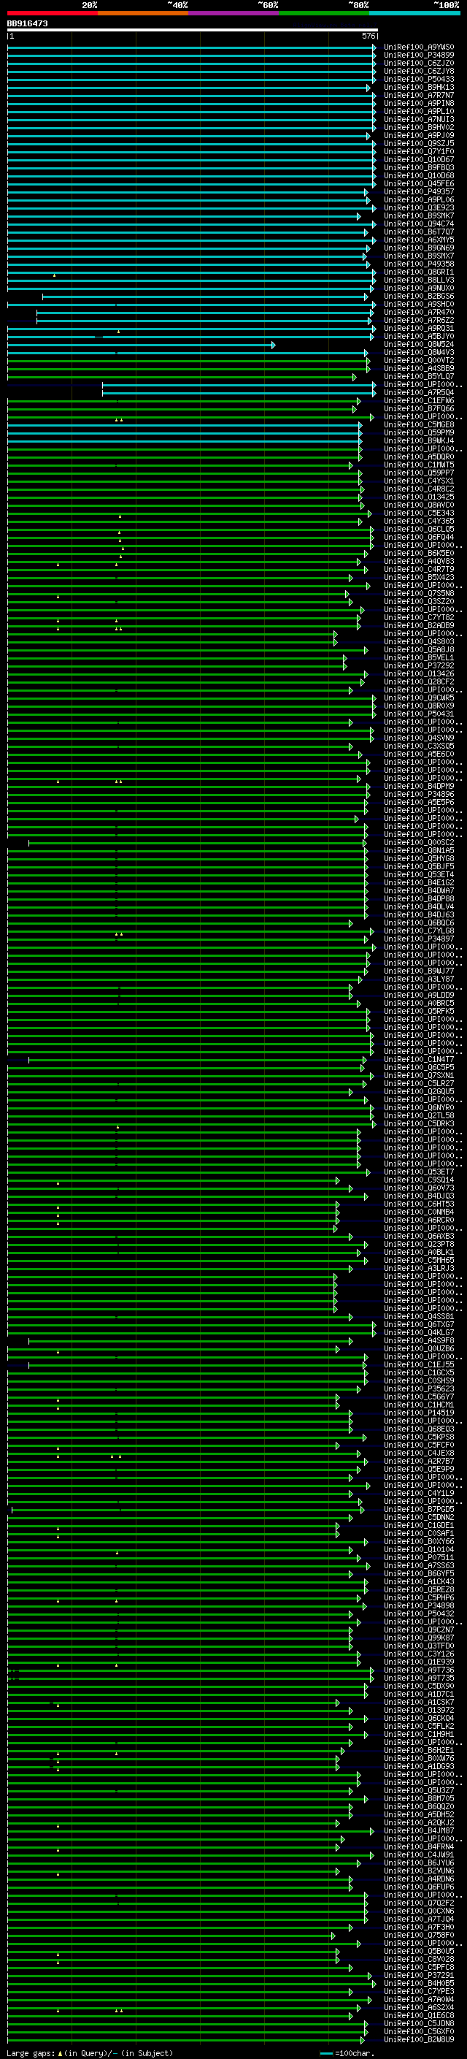The height and width of the screenshot is (2059, 467).
Task: Select the UniRef100_Q7S5N8 label
Action: tap(418, 593)
